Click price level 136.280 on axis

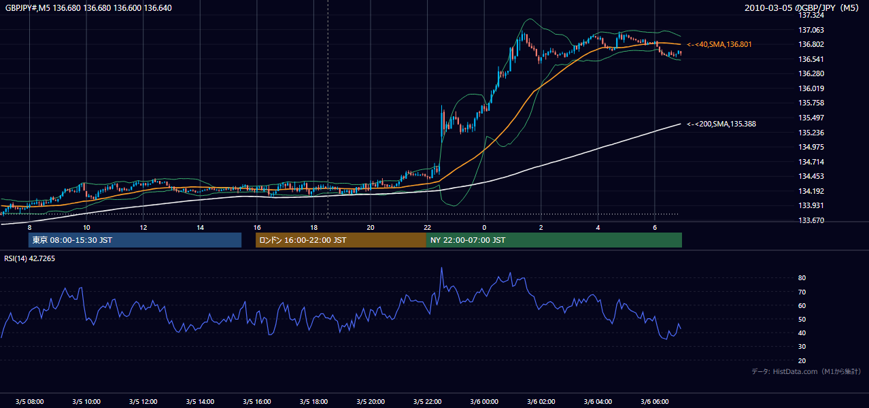(x=811, y=73)
